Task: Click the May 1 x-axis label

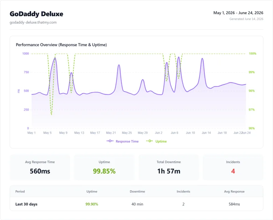Action: tap(31, 133)
